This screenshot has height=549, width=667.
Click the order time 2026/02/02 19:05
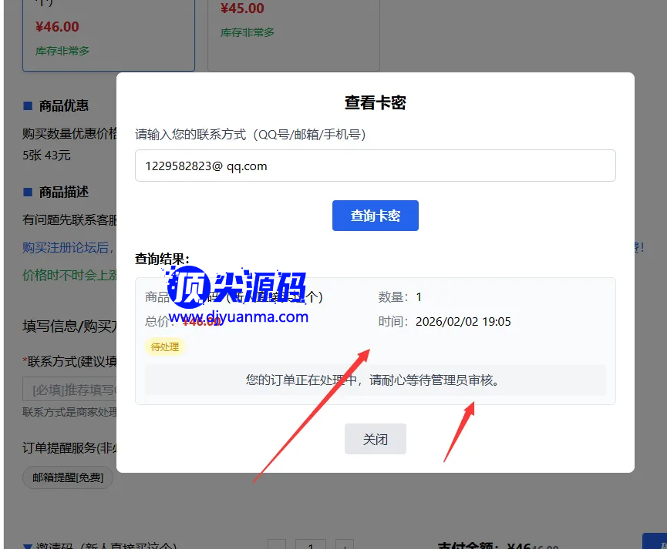click(x=463, y=322)
